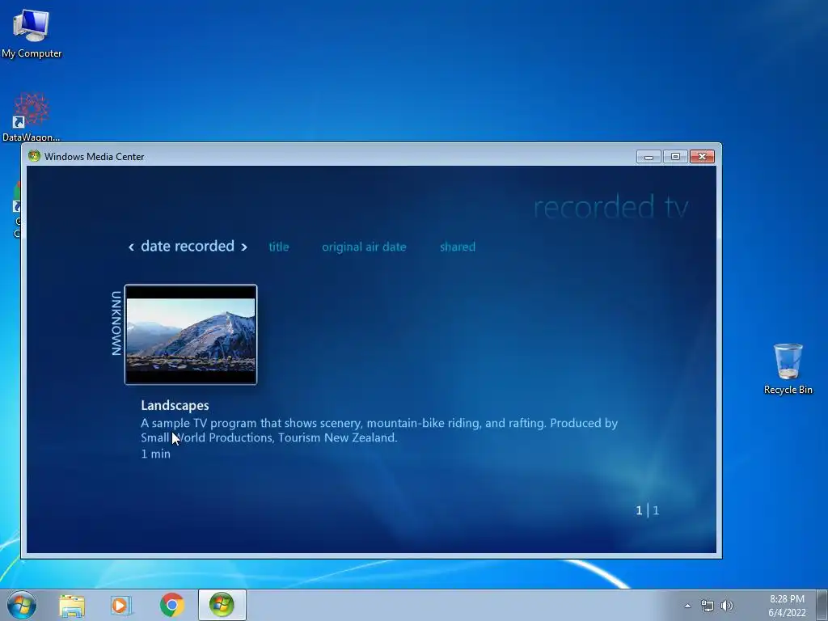828x621 pixels.
Task: Open the My Computer desktop icon
Action: point(32,33)
